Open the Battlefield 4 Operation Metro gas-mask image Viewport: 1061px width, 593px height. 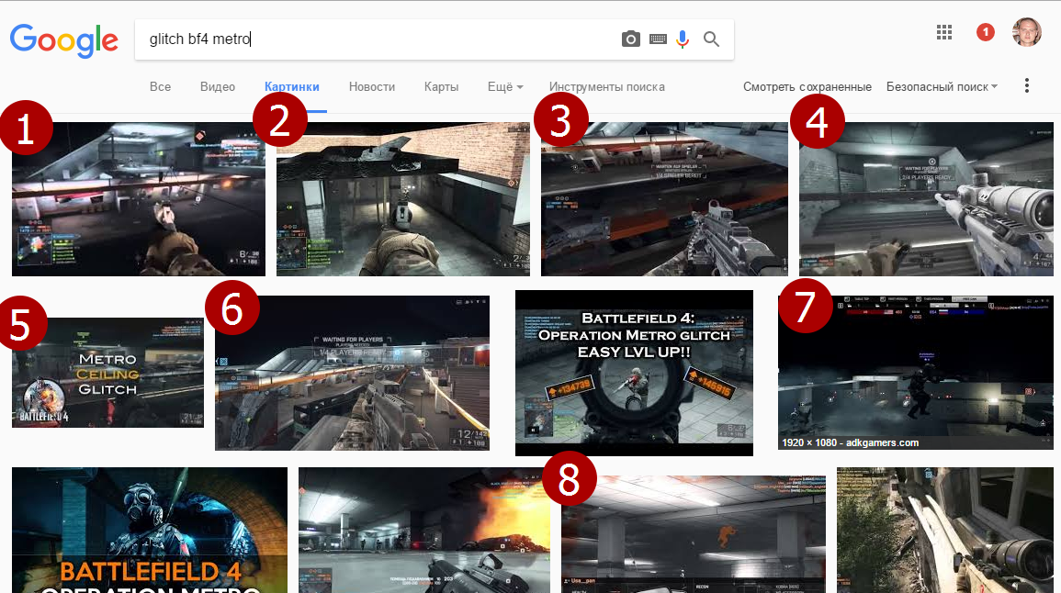pyautogui.click(x=150, y=530)
